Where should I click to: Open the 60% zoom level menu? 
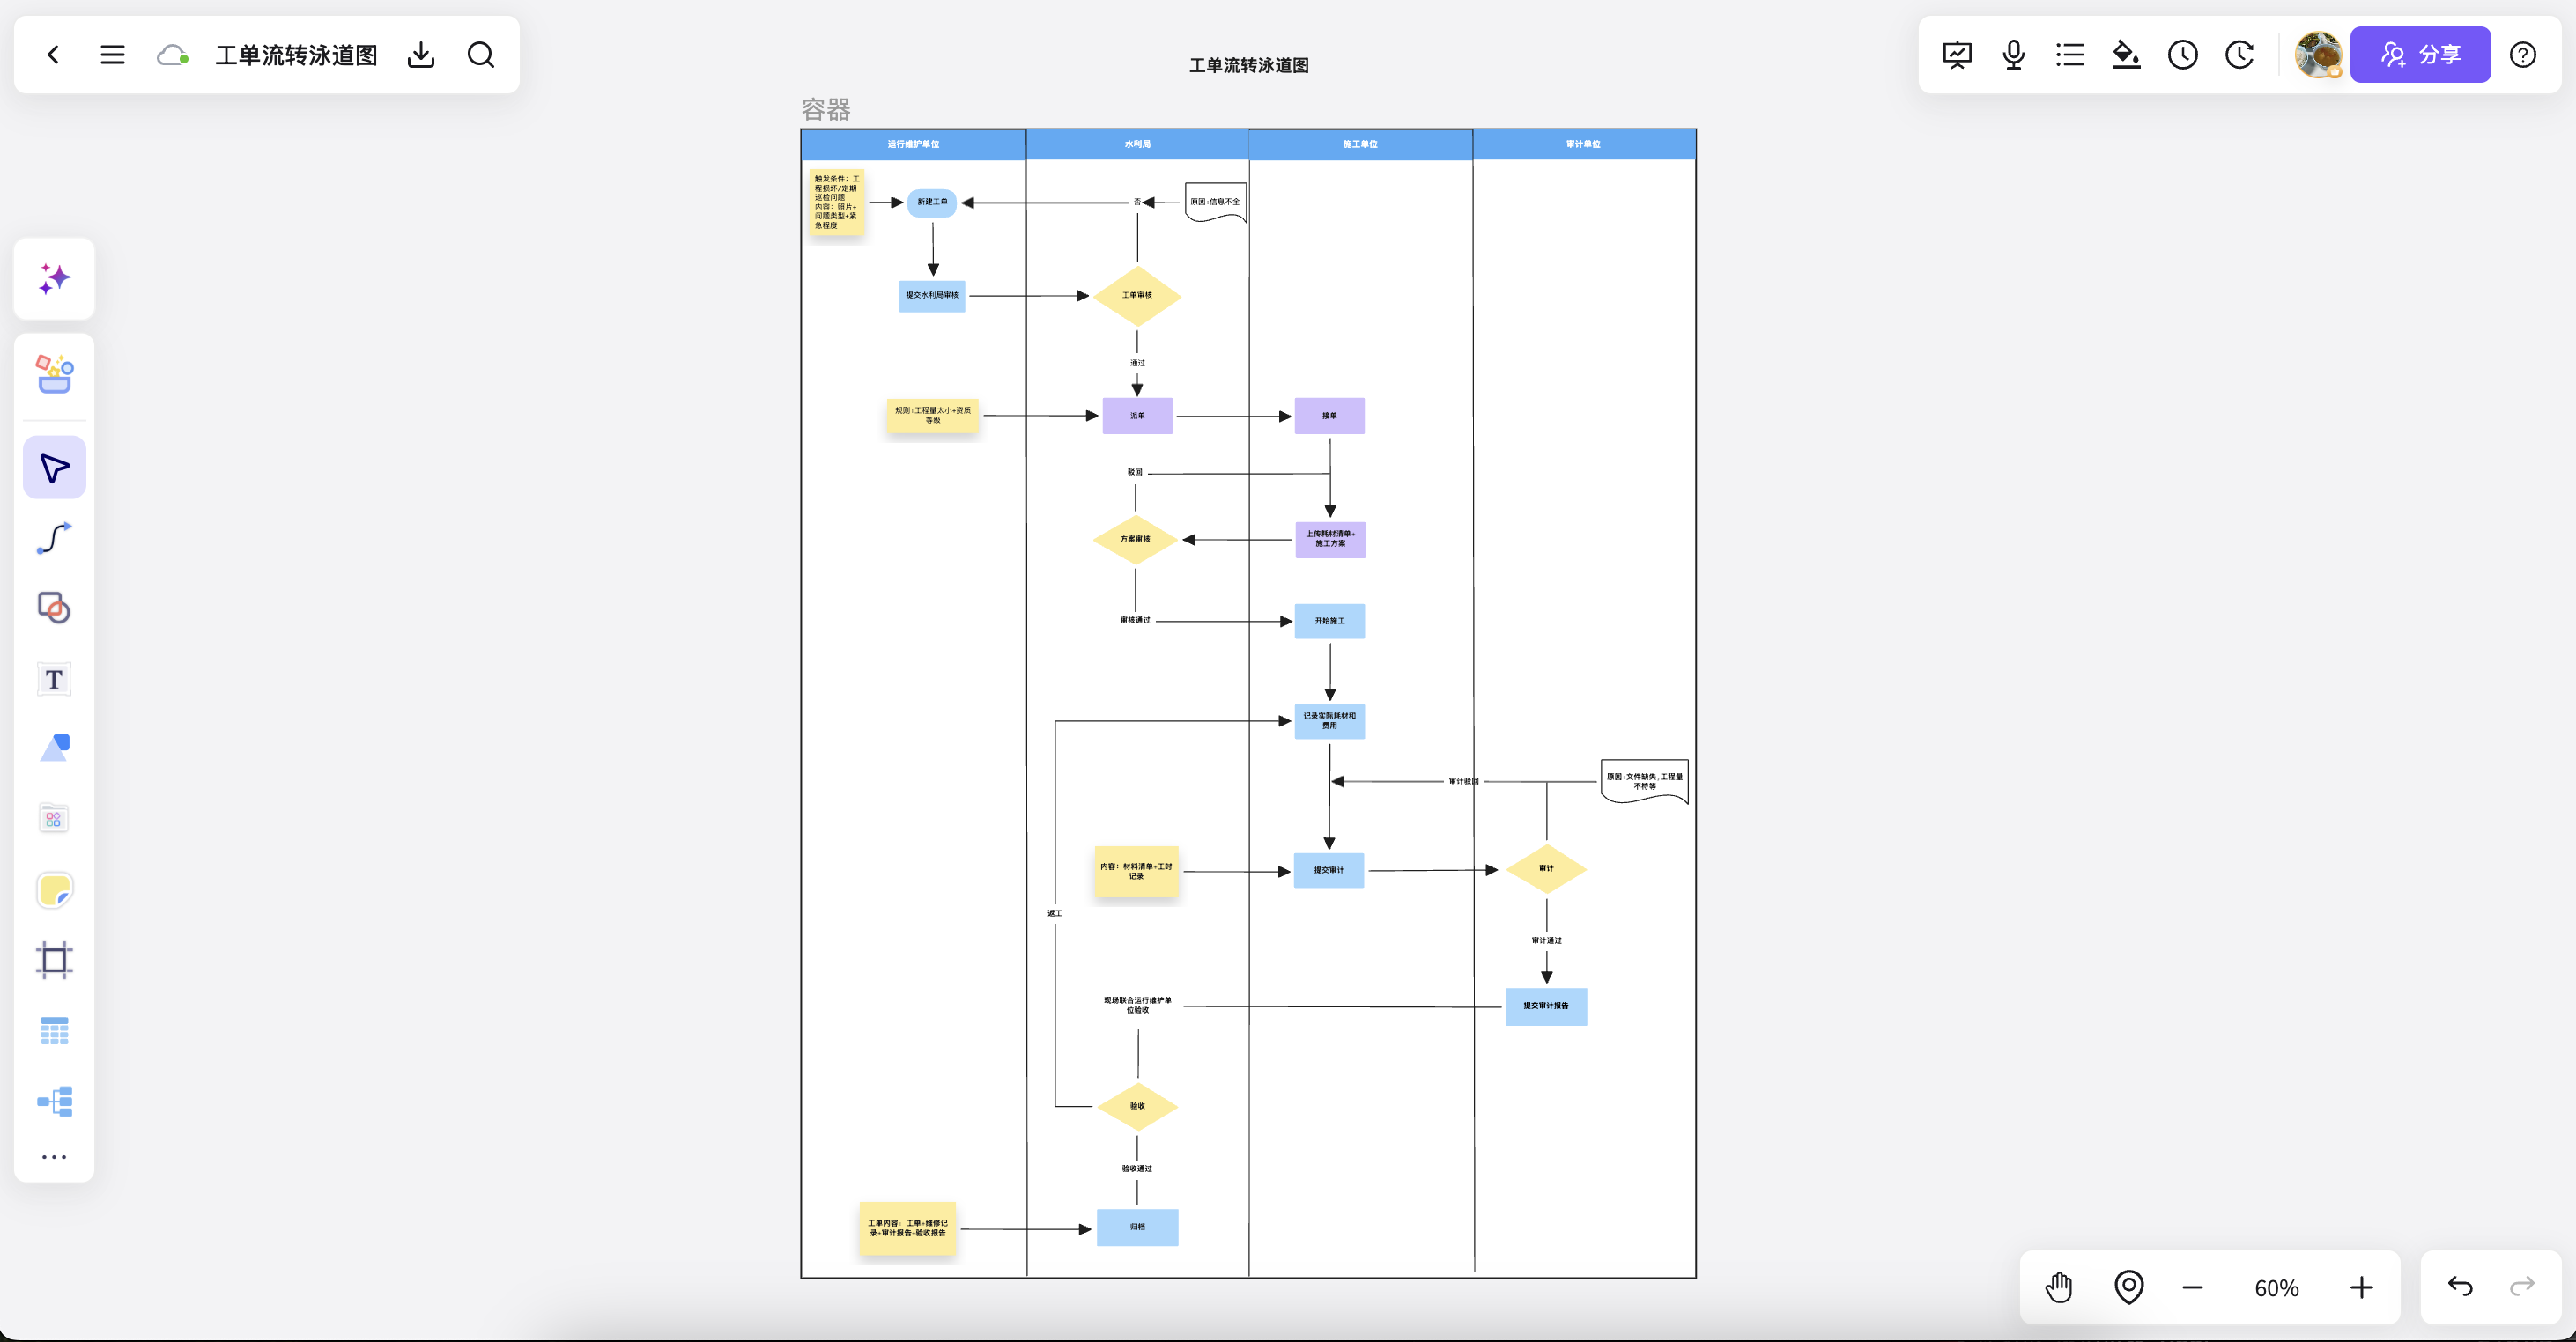(x=2277, y=1288)
